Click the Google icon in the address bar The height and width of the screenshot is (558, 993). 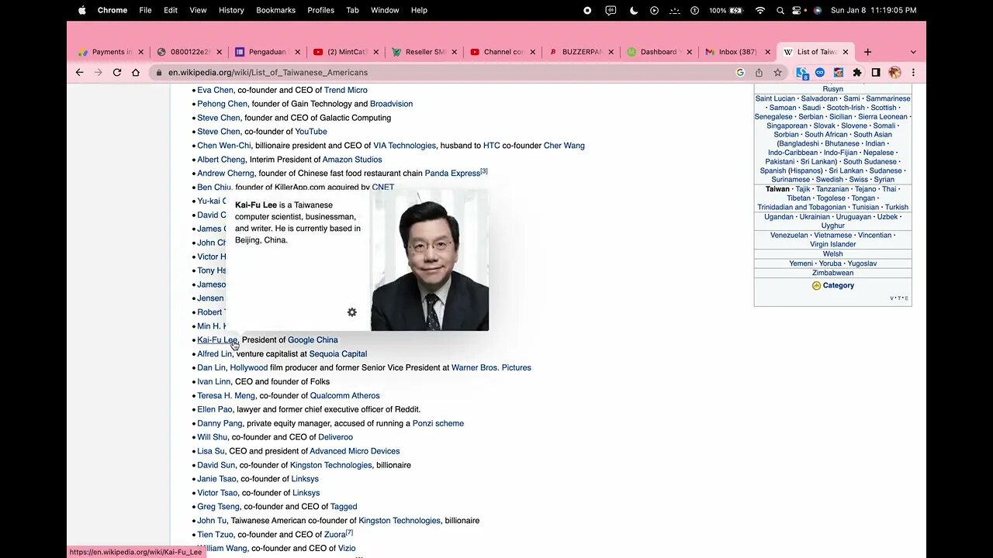pyautogui.click(x=740, y=72)
